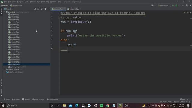Open the Navigate menu

point(20,2)
